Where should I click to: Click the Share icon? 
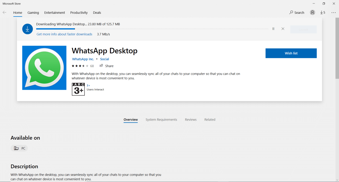click(101, 66)
